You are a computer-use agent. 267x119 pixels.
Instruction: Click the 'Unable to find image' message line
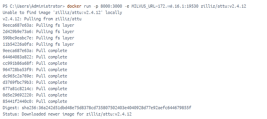point(62,12)
